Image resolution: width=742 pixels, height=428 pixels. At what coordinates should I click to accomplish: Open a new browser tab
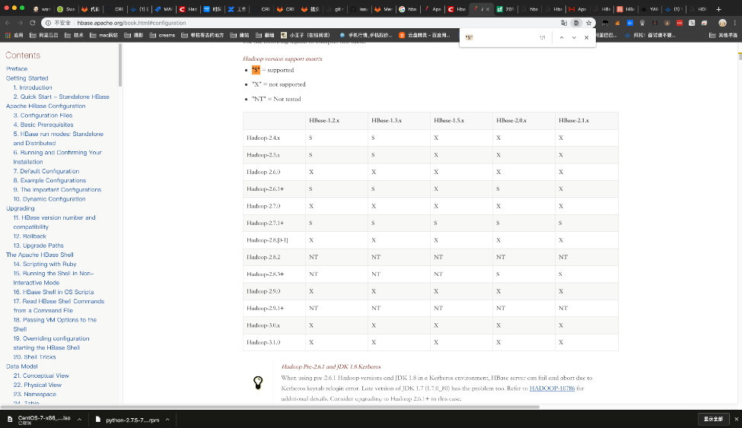[718, 9]
